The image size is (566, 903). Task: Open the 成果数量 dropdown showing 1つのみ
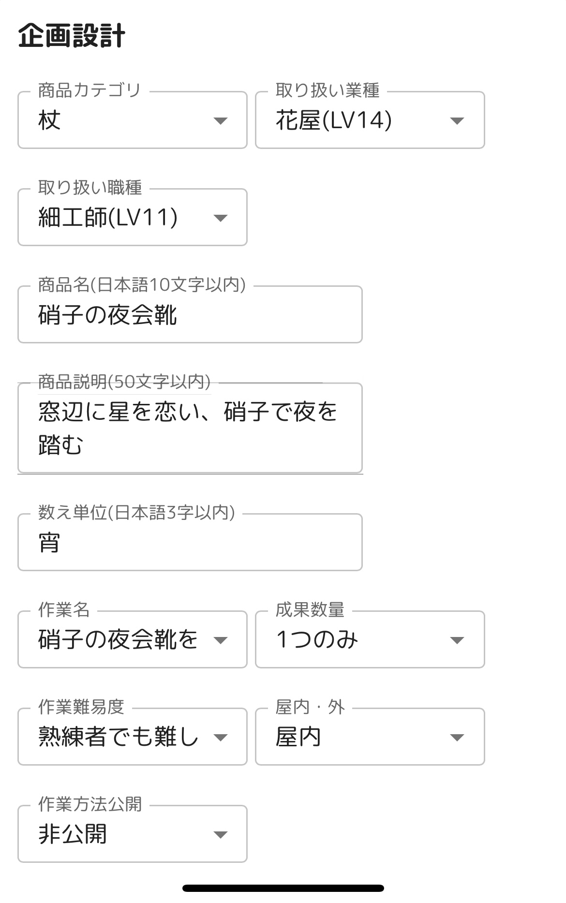coord(358,640)
